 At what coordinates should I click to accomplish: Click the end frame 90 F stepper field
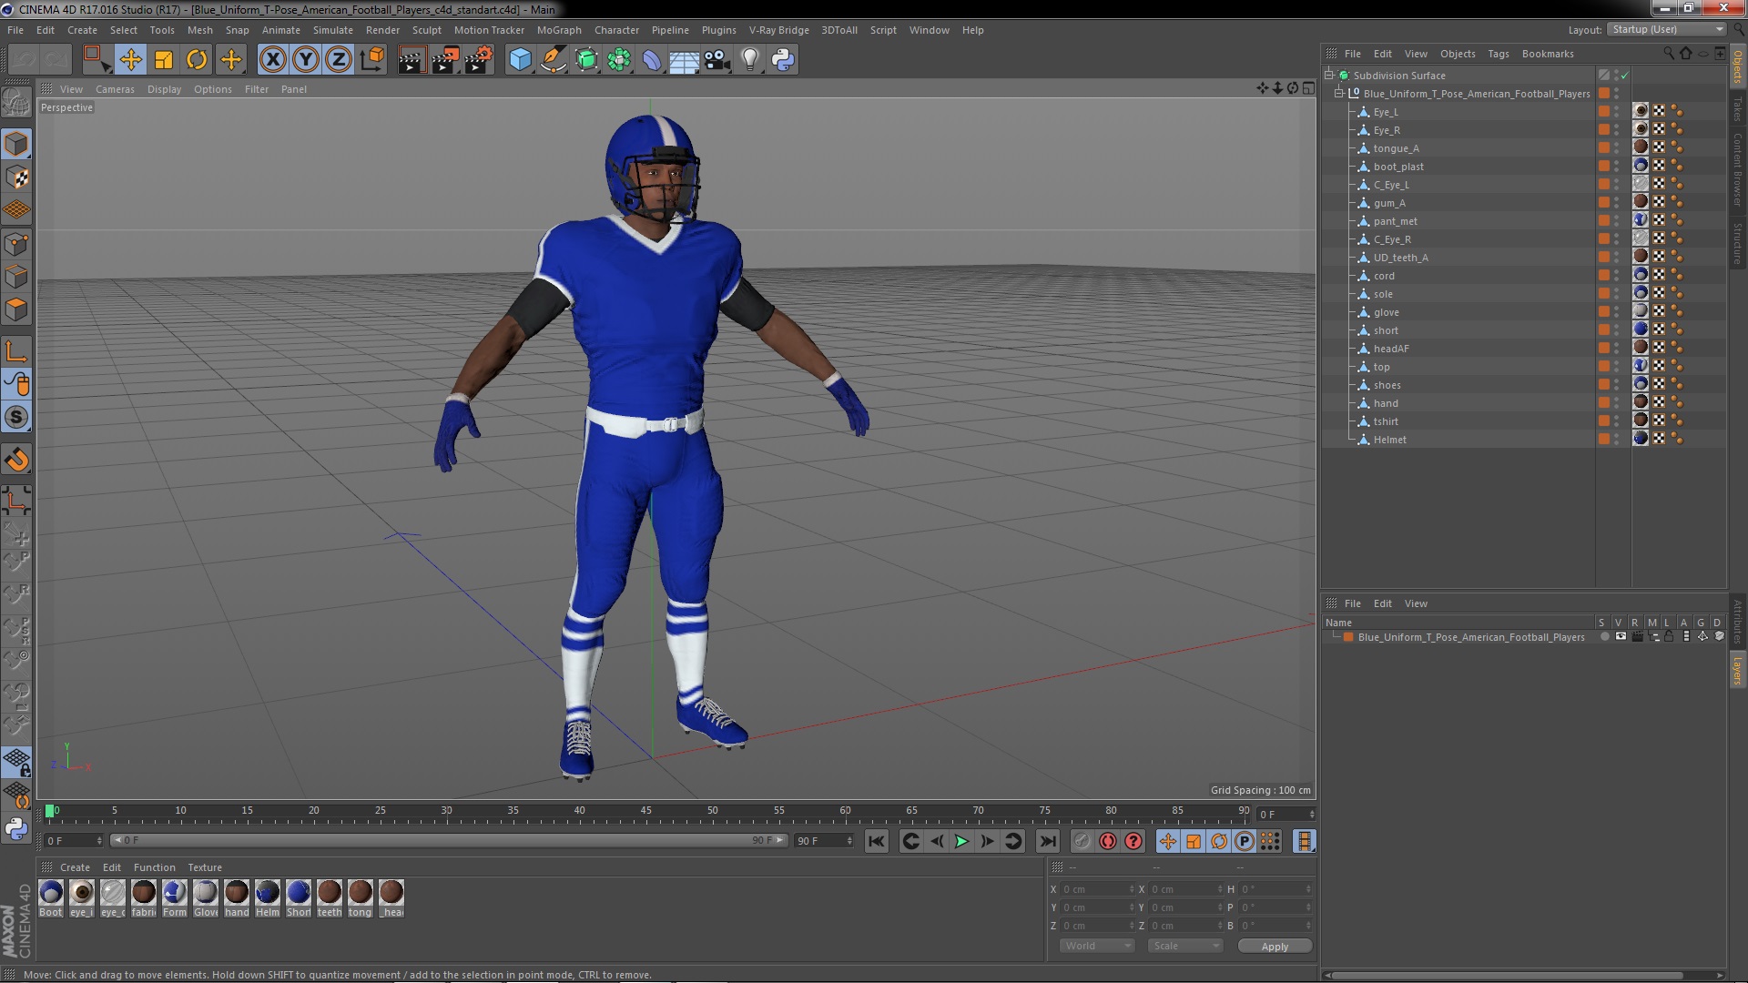(824, 841)
